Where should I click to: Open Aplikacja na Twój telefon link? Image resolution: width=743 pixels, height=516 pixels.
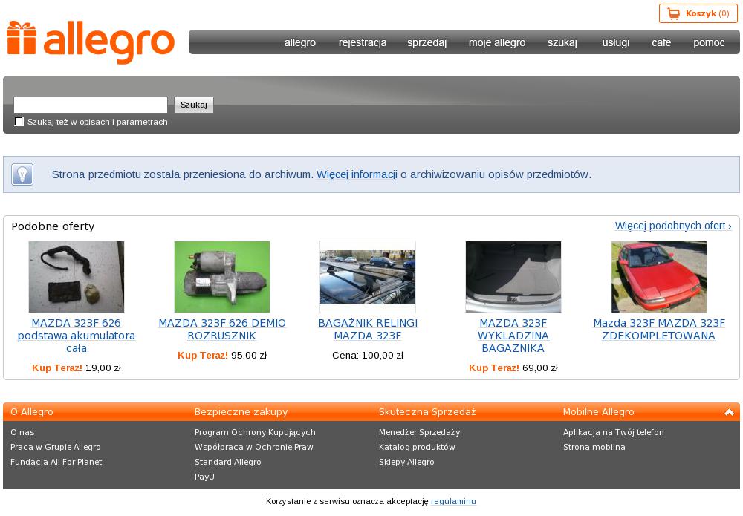pos(613,432)
